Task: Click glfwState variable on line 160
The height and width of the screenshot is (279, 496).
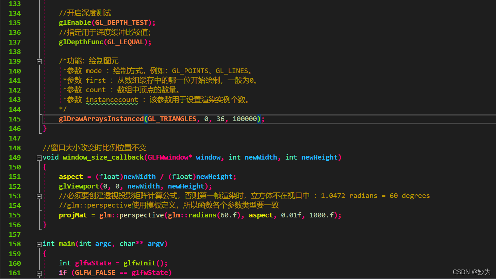Action: (x=93, y=263)
